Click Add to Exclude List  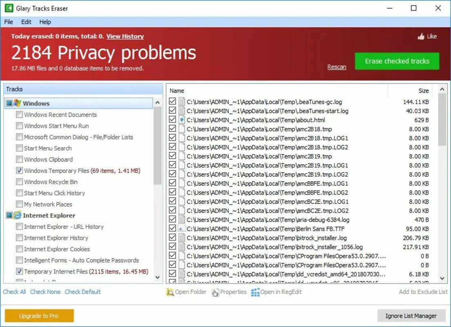coord(423,292)
